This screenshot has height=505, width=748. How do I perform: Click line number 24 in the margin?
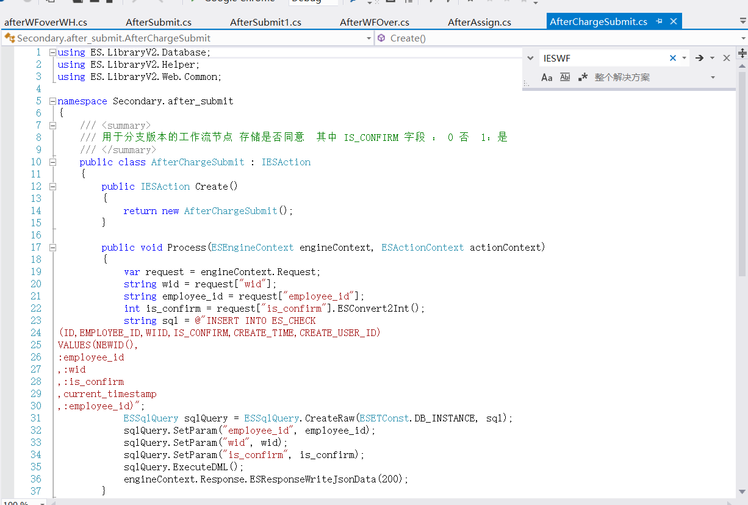(36, 333)
